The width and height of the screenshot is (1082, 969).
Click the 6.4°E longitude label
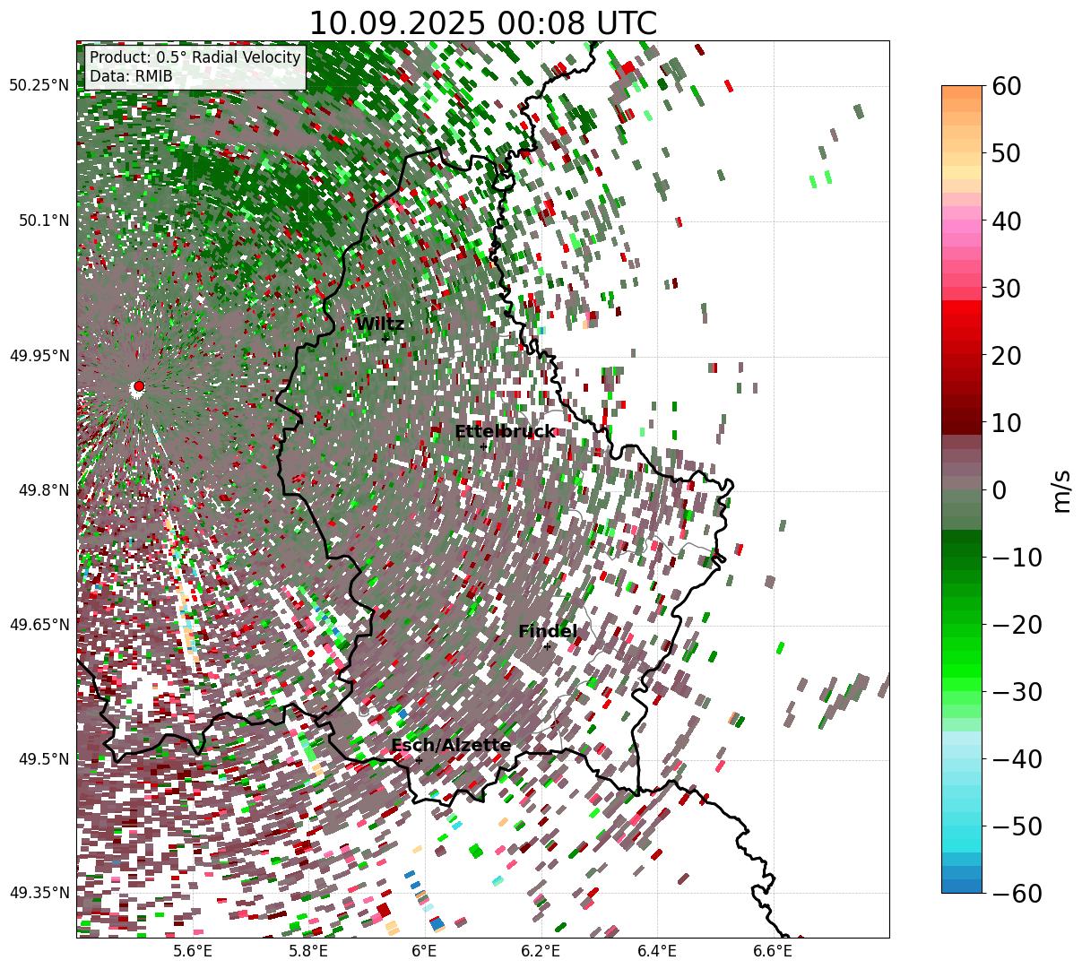click(x=656, y=951)
